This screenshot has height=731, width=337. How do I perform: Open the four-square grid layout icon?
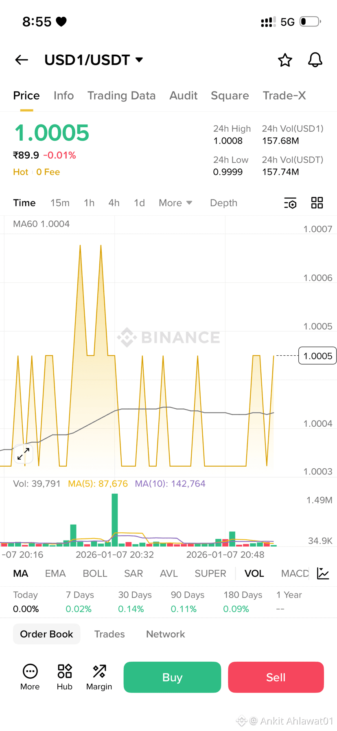(317, 203)
